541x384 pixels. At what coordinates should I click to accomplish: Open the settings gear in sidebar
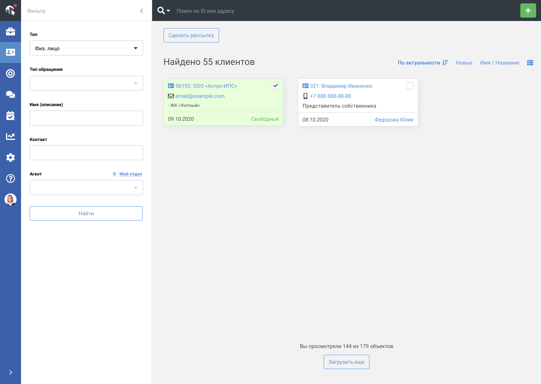pos(11,157)
